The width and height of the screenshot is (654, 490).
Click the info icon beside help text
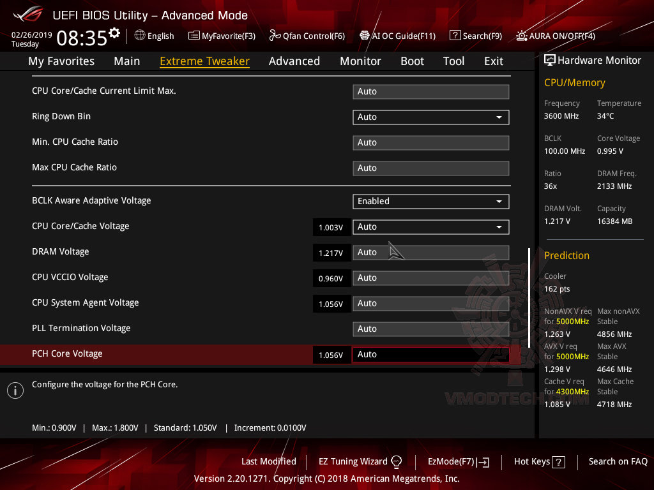(x=15, y=390)
